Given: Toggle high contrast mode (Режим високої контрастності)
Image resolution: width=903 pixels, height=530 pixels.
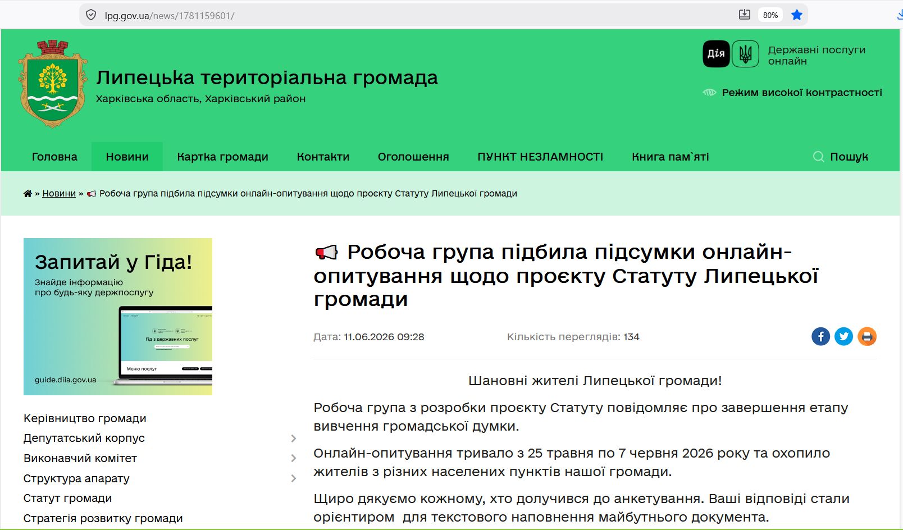Looking at the screenshot, I should click(x=792, y=93).
